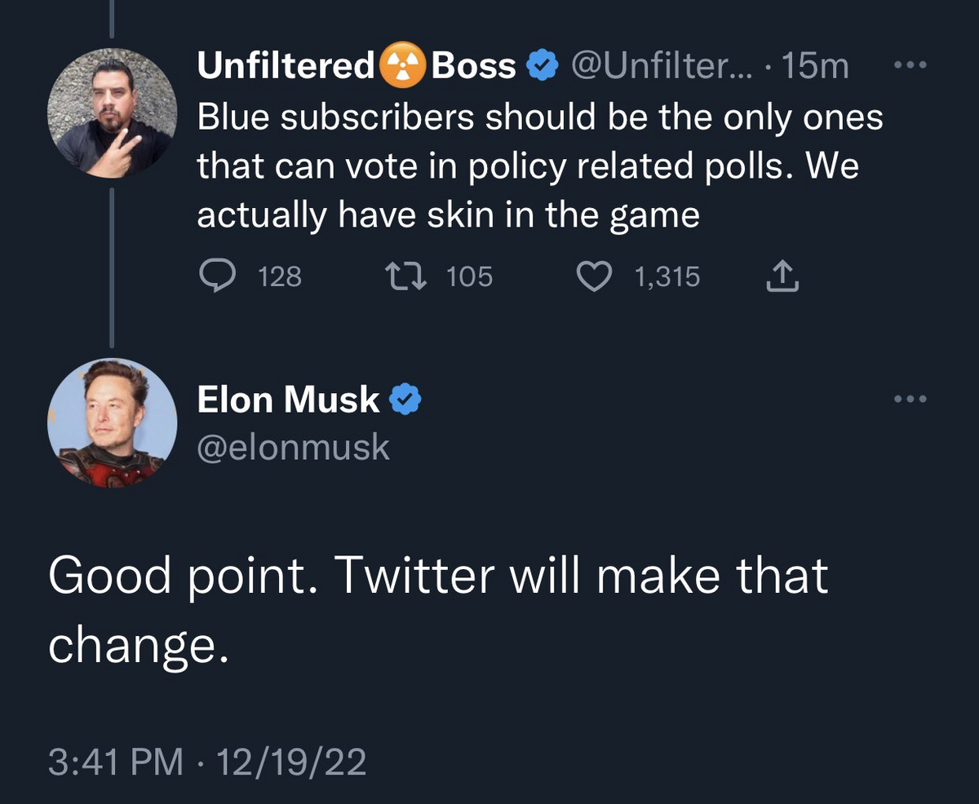Click the 1,315 likes count
Image resolution: width=979 pixels, height=804 pixels.
(667, 278)
